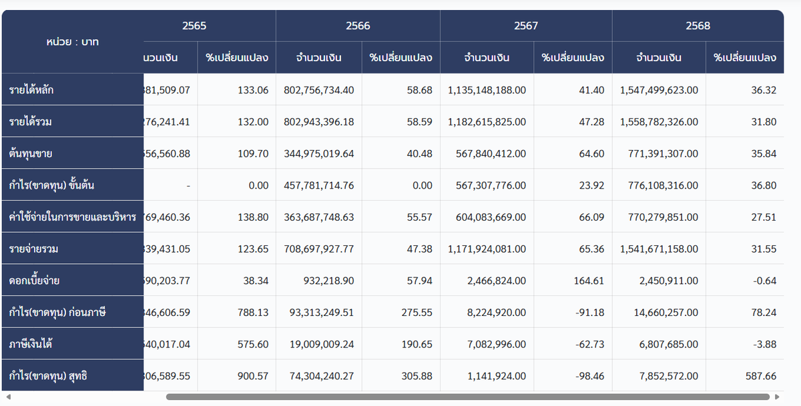This screenshot has width=801, height=406.
Task: Click the 567,840,412.00 amount cell
Action: tap(487, 153)
